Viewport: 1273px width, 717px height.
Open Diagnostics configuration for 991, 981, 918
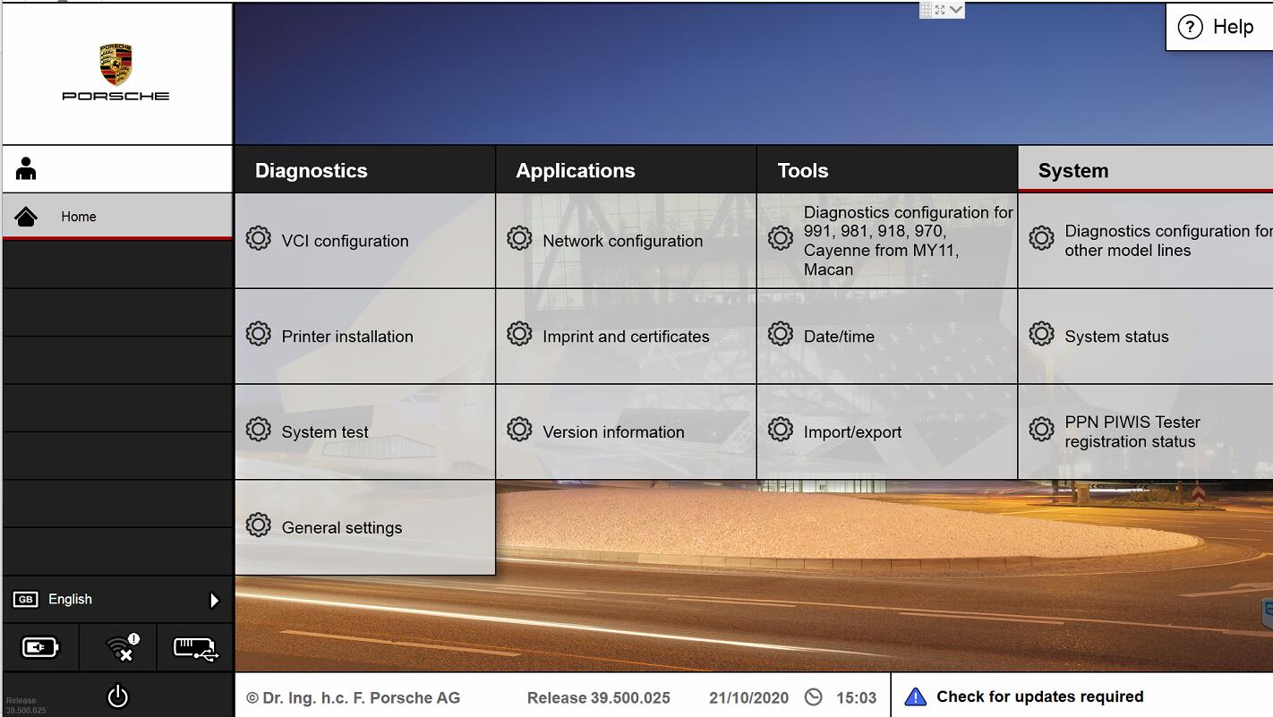tap(887, 241)
